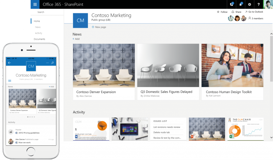This screenshot has height=160, width=273.
Task: Click the 3 members person icon
Action: (x=250, y=18)
